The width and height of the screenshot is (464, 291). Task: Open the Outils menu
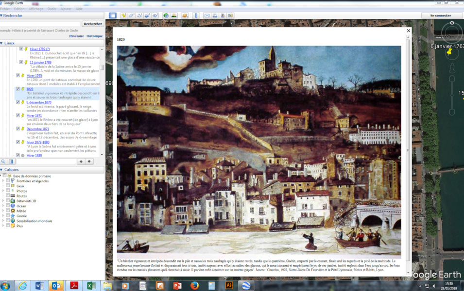52,9
